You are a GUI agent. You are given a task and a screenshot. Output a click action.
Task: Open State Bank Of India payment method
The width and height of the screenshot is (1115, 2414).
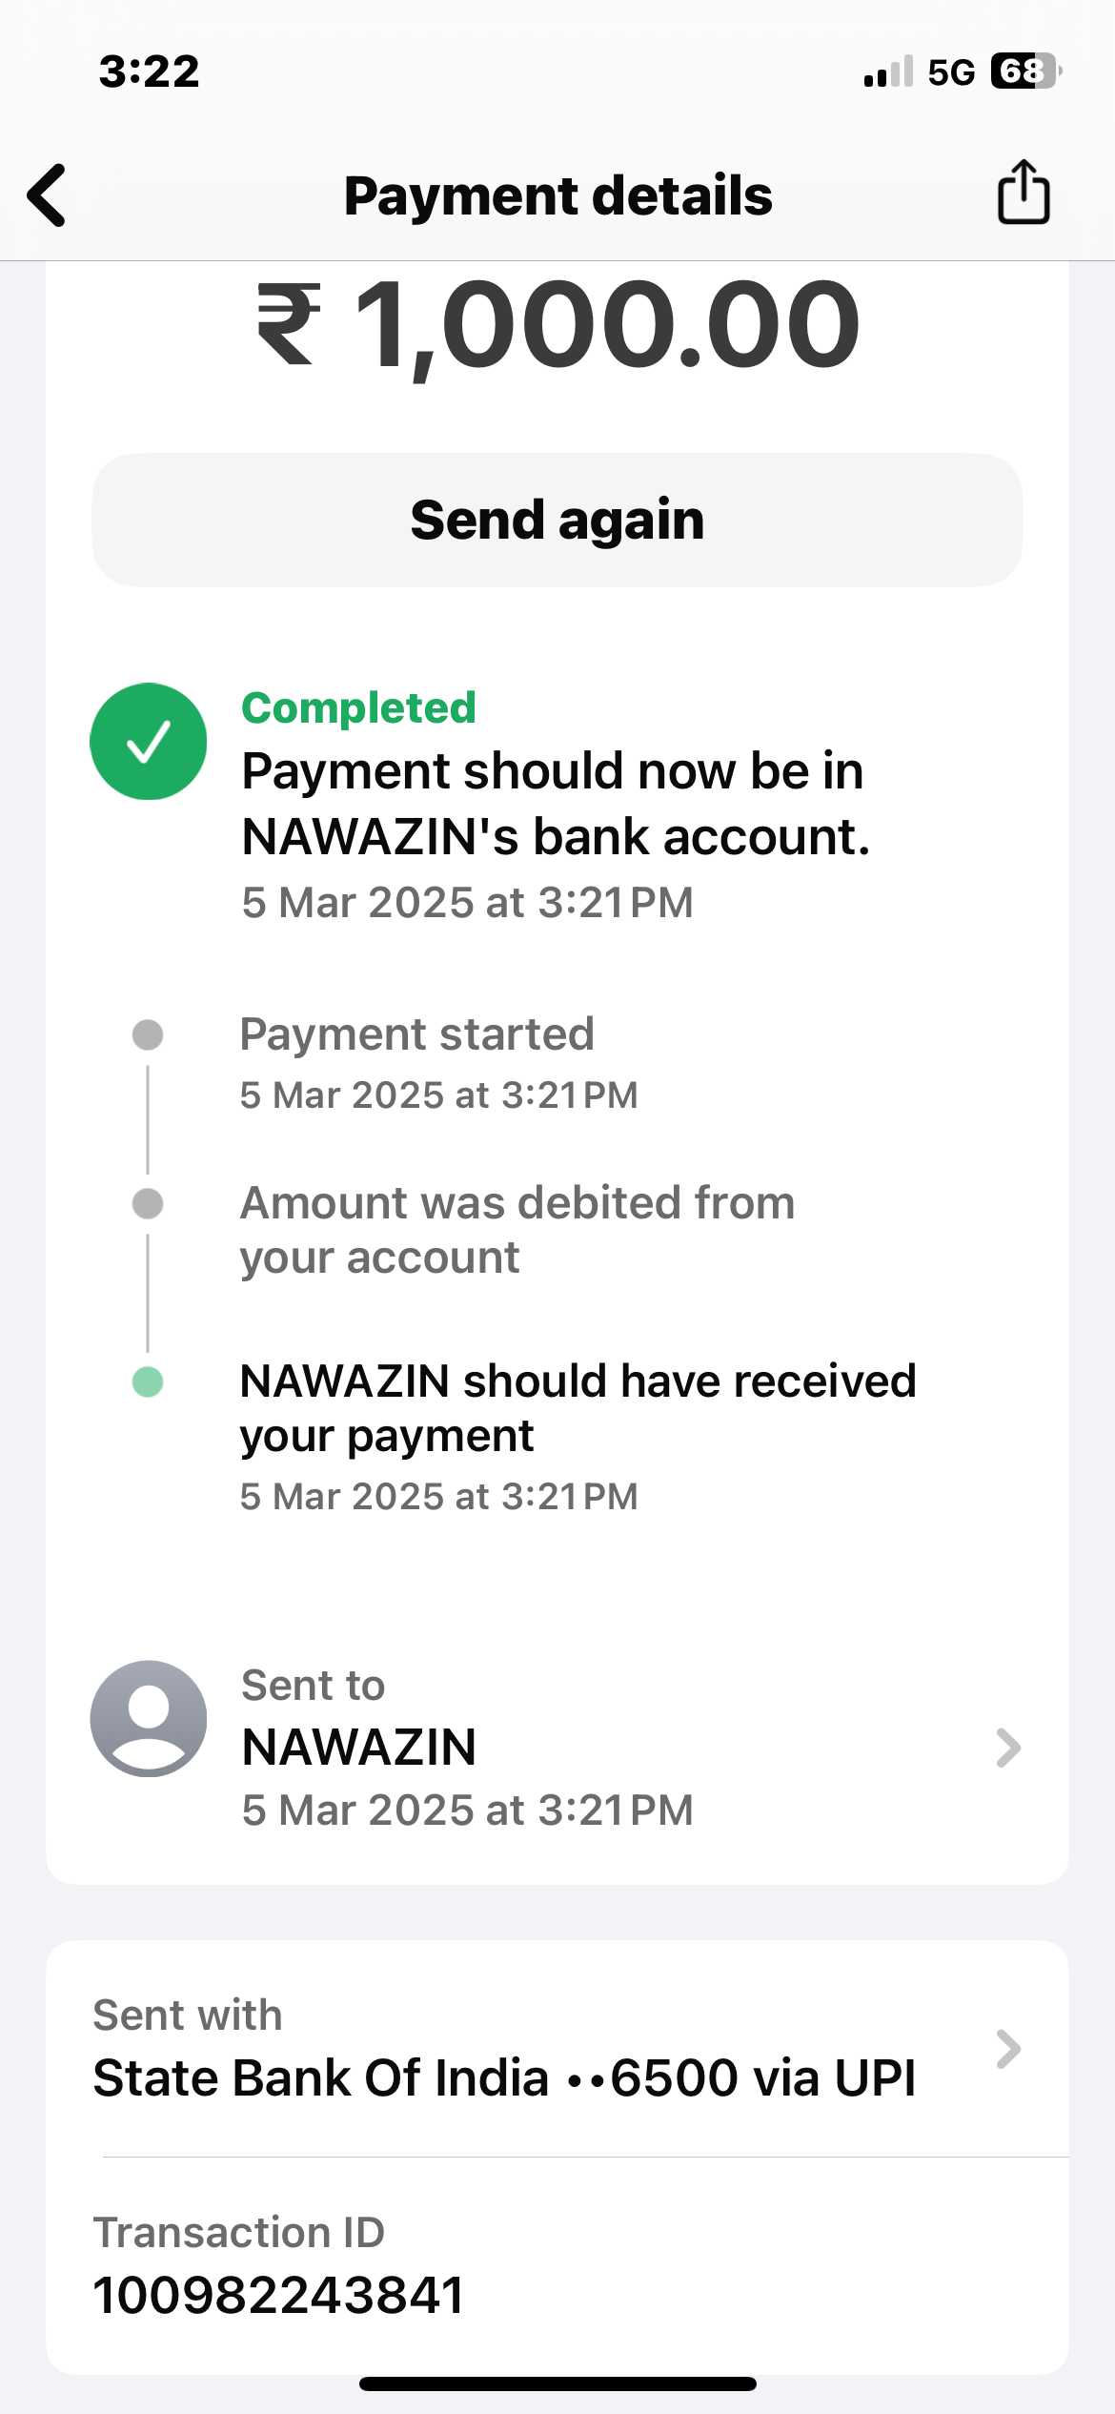[x=504, y=2077]
